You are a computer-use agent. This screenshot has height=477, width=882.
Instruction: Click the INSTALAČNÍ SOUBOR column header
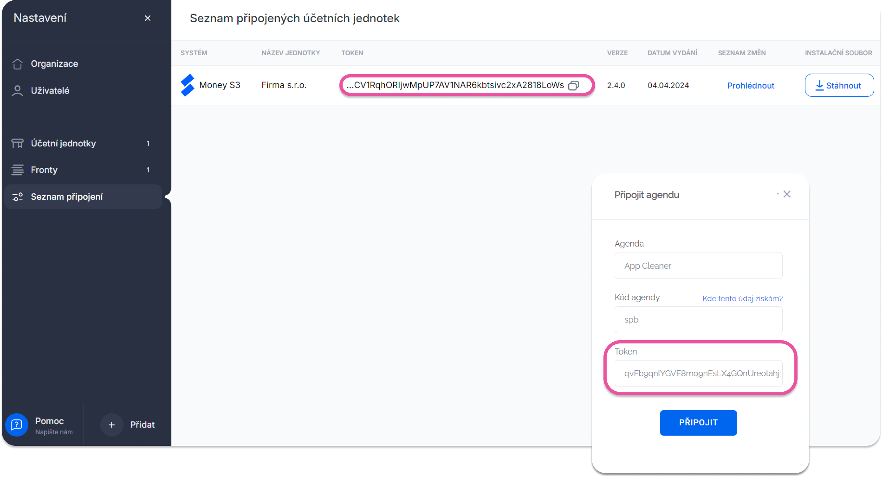pos(838,53)
